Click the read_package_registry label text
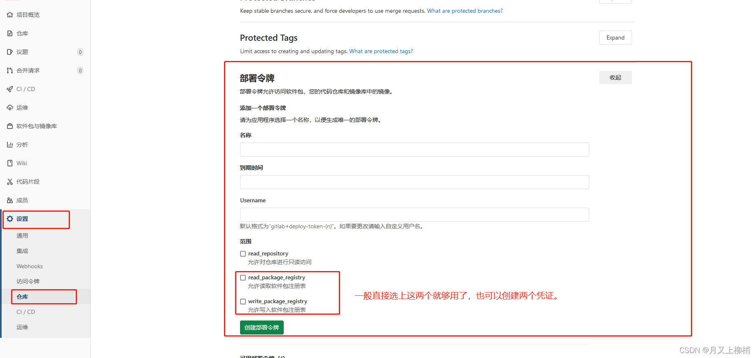756x358 pixels. tap(277, 278)
